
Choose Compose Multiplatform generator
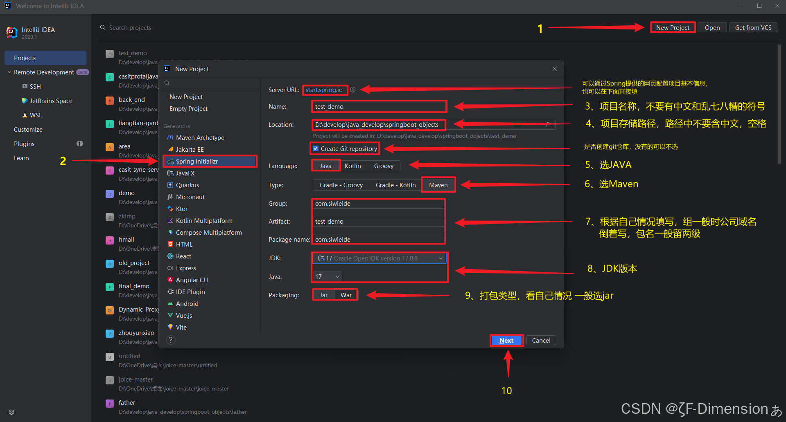pos(210,233)
